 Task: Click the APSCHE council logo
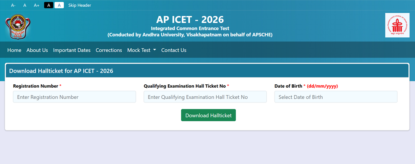click(397, 25)
